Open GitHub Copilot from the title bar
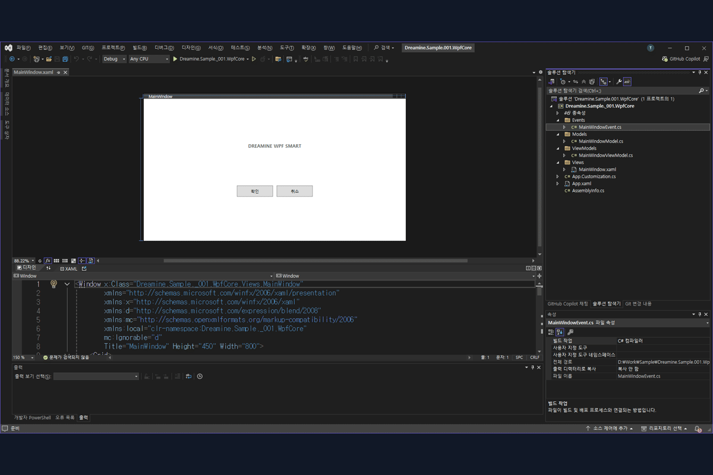 (x=681, y=59)
